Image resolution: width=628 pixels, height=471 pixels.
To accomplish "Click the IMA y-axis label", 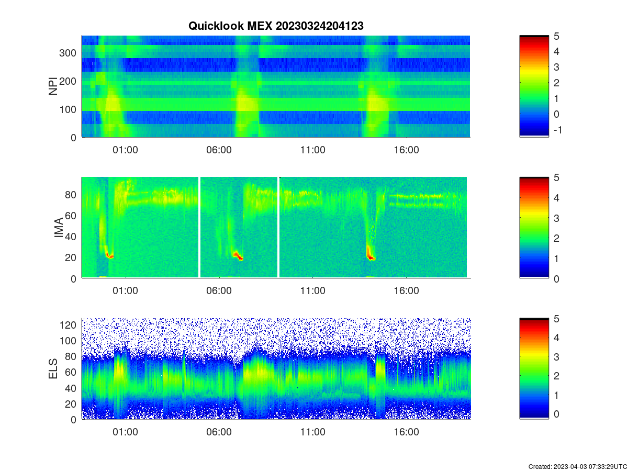I will click(x=59, y=228).
